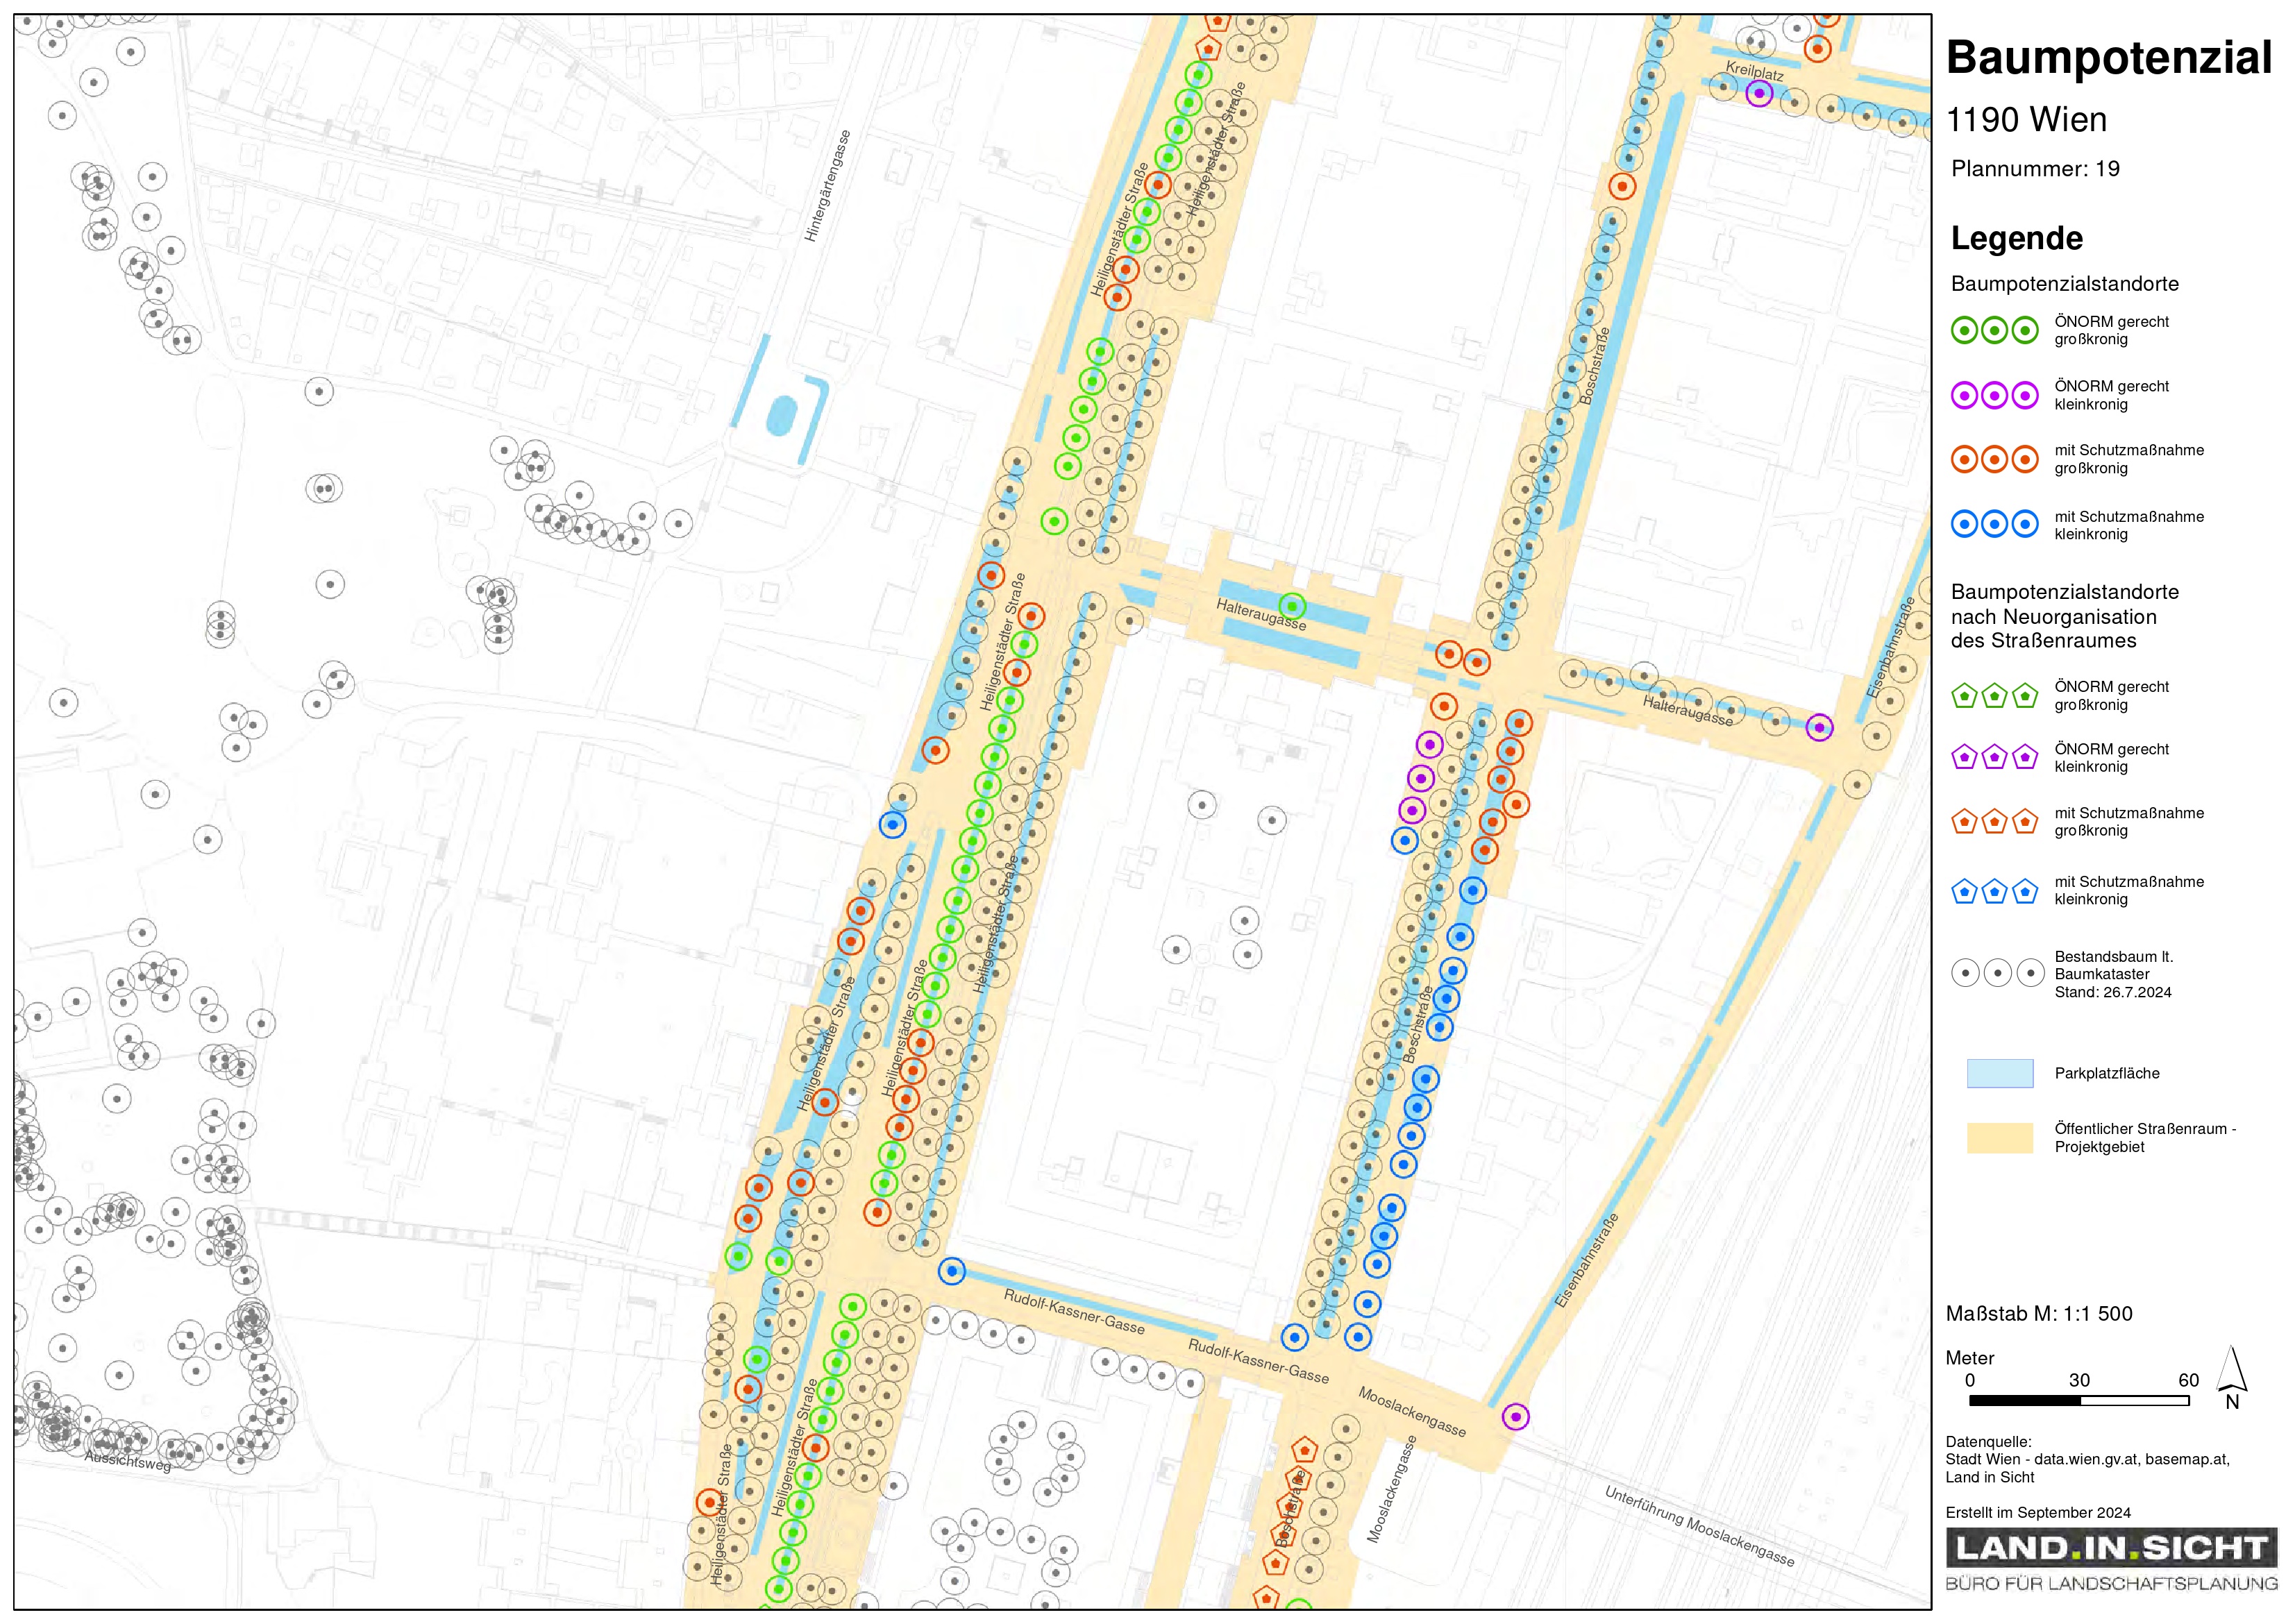Click the green tree marker on Halteraugasse parking strip
2295x1624 pixels.
(1292, 606)
